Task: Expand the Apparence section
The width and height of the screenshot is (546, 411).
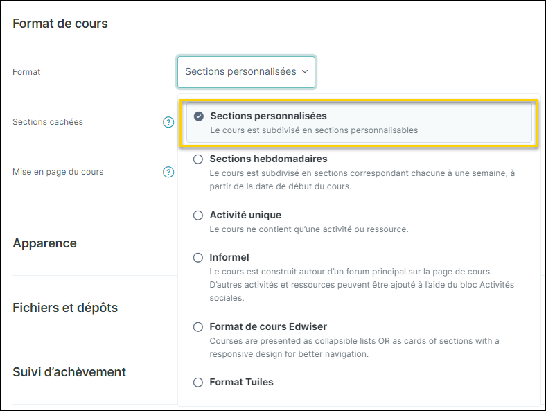Action: [44, 243]
